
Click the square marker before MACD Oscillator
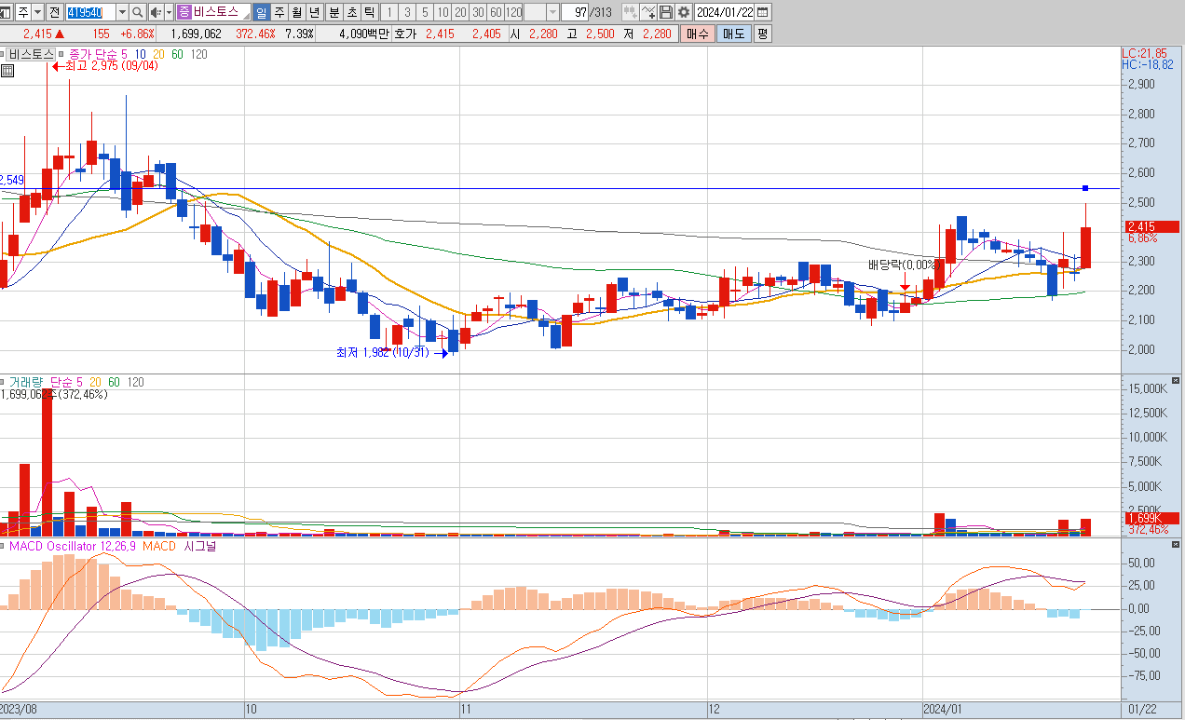tap(3, 546)
